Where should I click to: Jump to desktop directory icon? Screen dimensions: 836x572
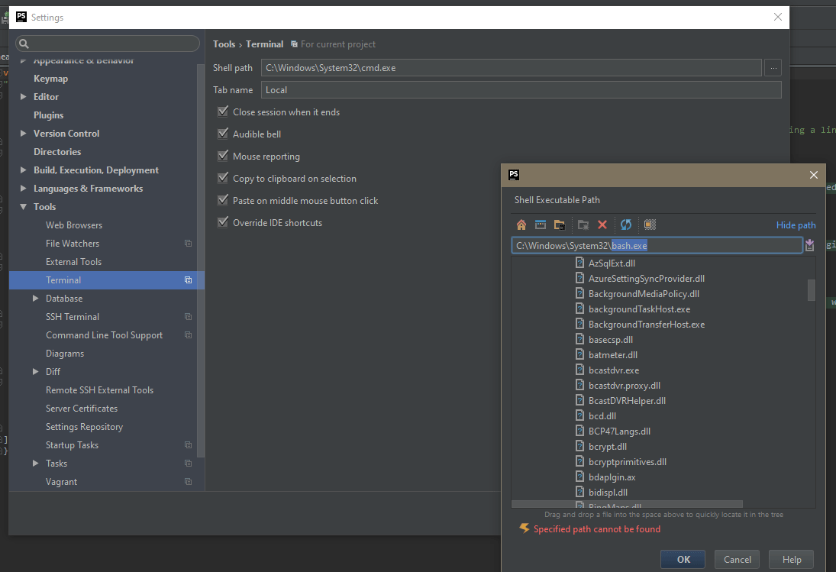click(540, 225)
